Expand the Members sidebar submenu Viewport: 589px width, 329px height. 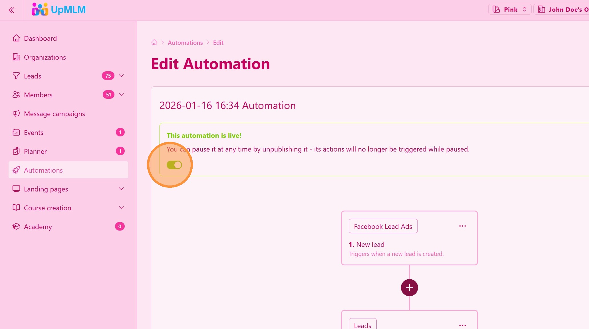121,95
